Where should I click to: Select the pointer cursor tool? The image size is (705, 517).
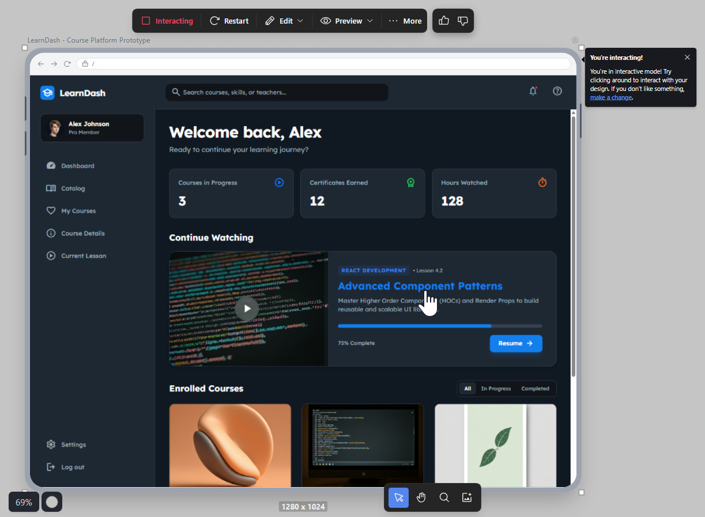click(398, 497)
